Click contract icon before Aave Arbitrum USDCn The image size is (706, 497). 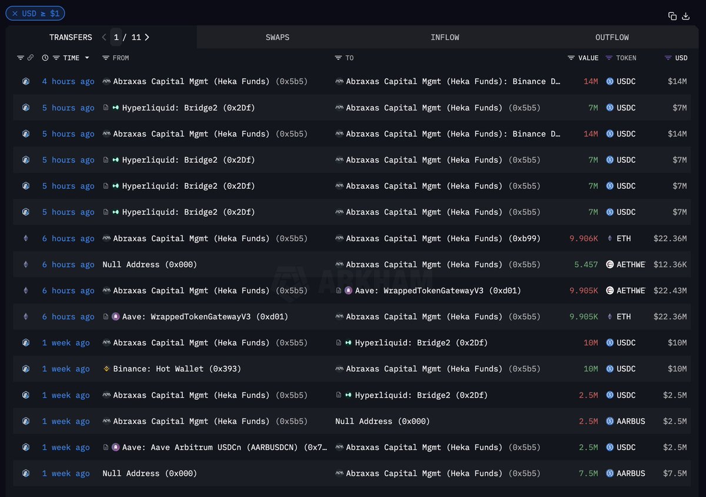[x=106, y=448]
